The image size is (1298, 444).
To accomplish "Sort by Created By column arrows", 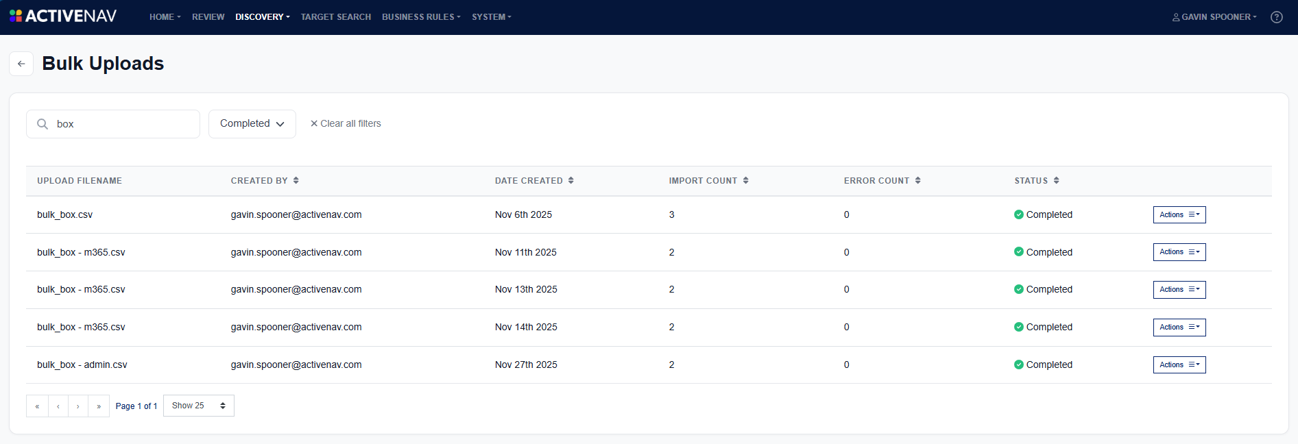I will click(296, 180).
